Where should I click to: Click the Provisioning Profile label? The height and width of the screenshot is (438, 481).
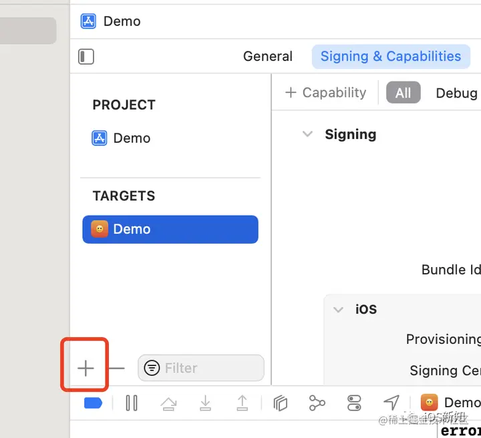click(x=444, y=339)
